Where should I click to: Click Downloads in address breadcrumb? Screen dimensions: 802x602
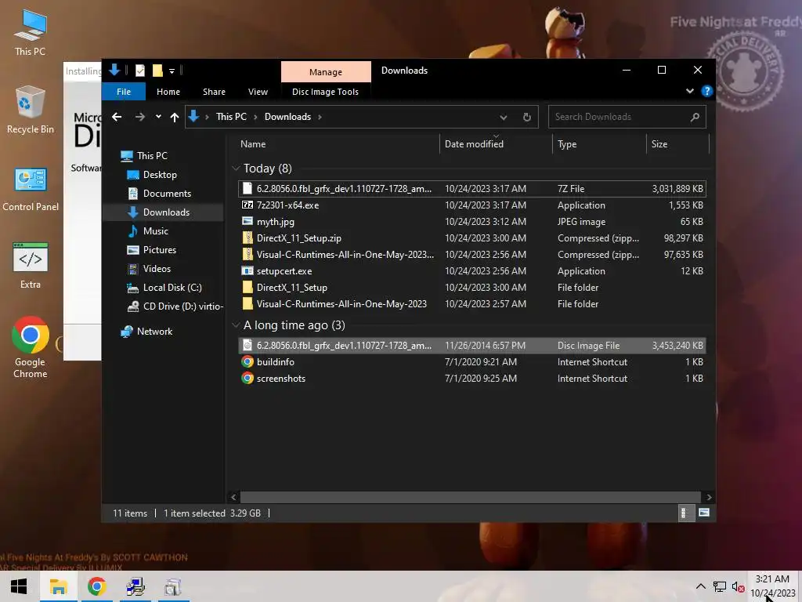287,117
